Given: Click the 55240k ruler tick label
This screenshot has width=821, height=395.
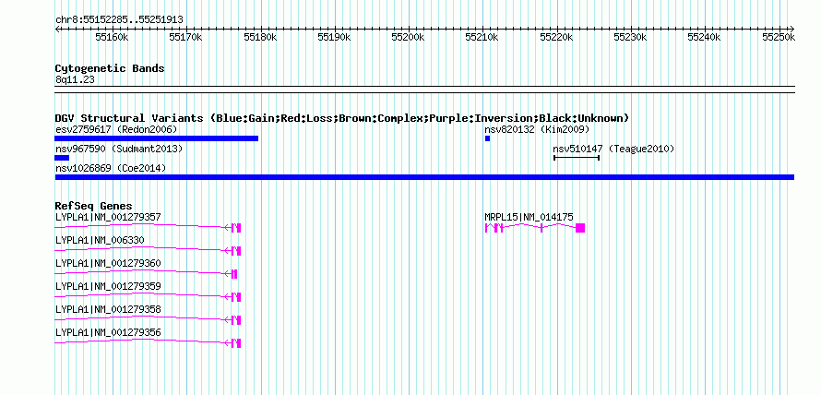Looking at the screenshot, I should click(x=704, y=37).
